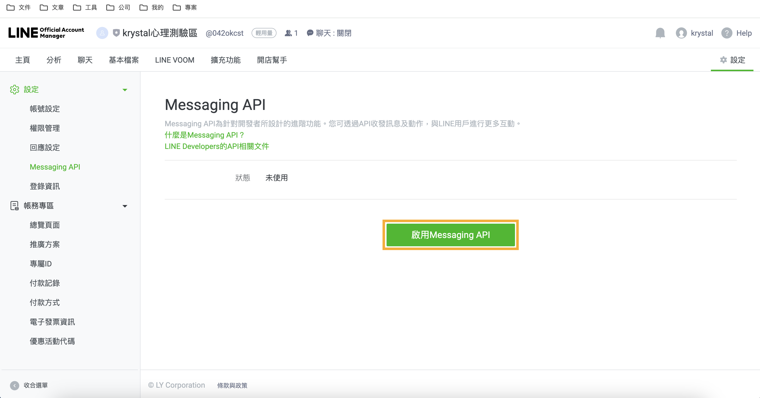Open the 聊天 tab
Image resolution: width=760 pixels, height=398 pixels.
[x=85, y=60]
